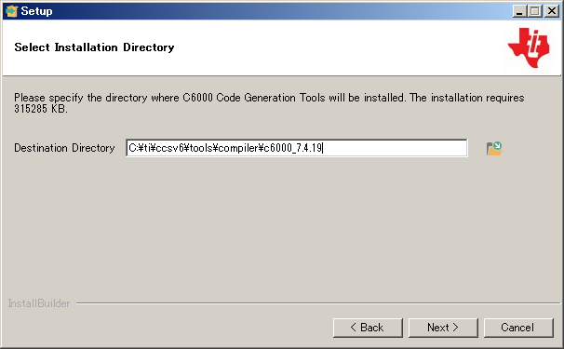
Task: Close the Setup window with the X
Action: coord(551,11)
